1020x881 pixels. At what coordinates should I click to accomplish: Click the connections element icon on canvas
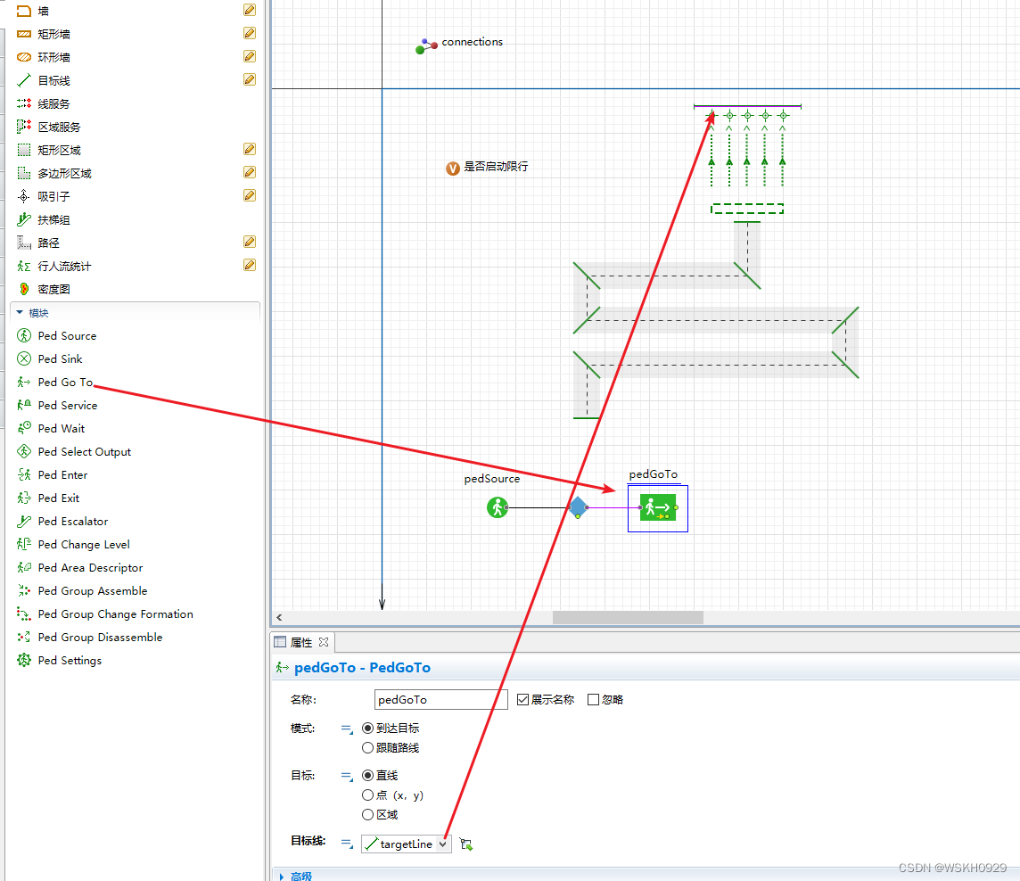coord(426,46)
